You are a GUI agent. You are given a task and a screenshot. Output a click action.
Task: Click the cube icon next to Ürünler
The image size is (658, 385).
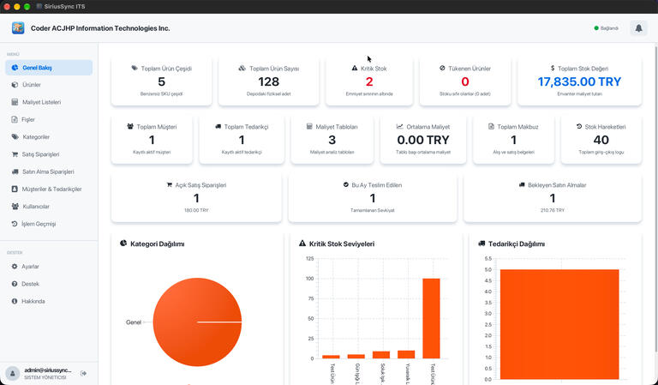click(15, 85)
